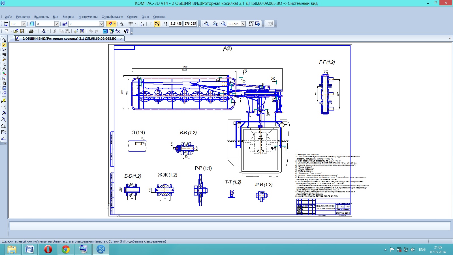Click the Copy icon
The width and height of the screenshot is (453, 255).
pyautogui.click(x=61, y=31)
